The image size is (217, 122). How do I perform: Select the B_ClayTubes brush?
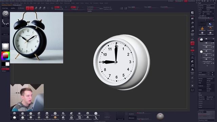(x=23, y=114)
